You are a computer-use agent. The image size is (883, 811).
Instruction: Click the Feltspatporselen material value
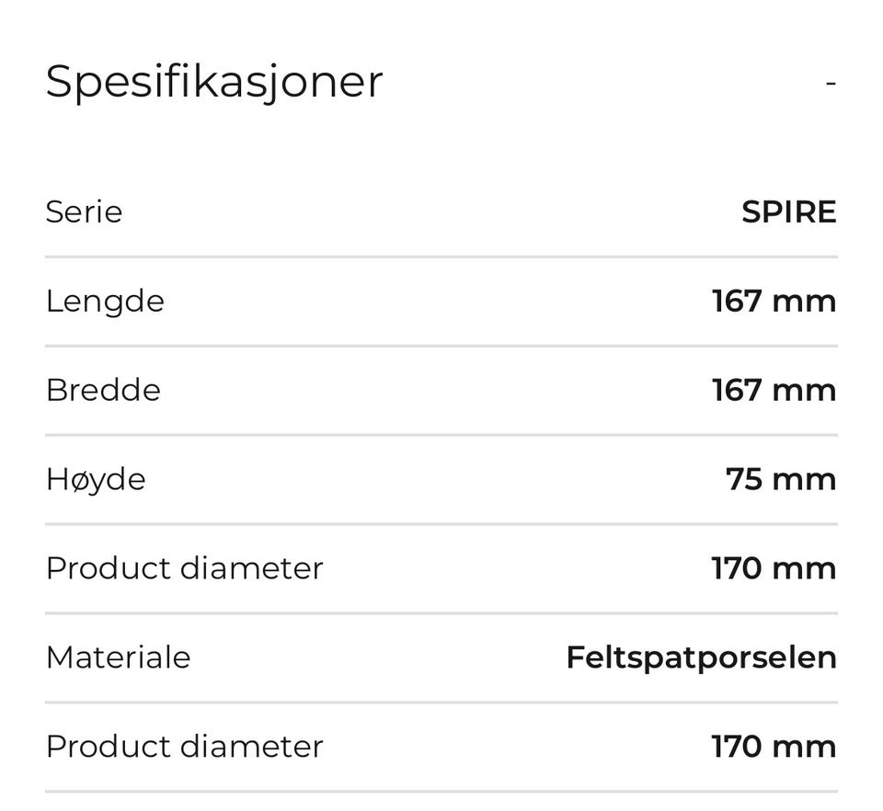click(x=702, y=658)
